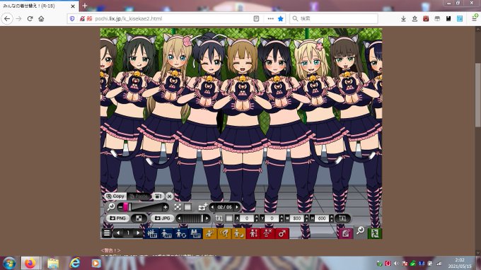This screenshot has height=270, width=481.
Task: Go to previous snapshot from 02/05 counter
Action: (213, 207)
